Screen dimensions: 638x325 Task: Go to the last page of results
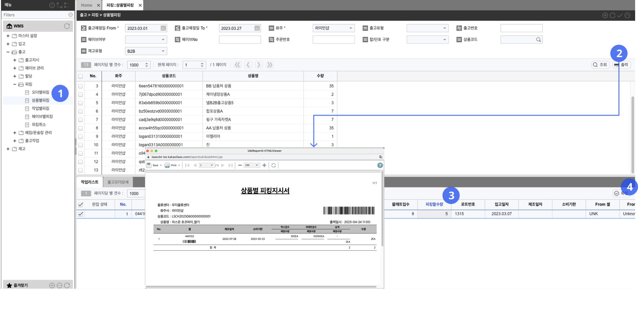point(270,65)
